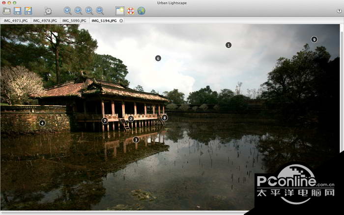Select the IMG_5194.JPG tab

pyautogui.click(x=104, y=21)
